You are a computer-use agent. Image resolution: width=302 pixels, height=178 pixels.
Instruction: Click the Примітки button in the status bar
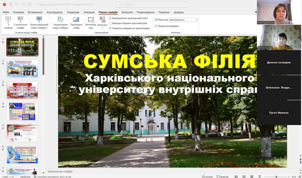coord(222,177)
